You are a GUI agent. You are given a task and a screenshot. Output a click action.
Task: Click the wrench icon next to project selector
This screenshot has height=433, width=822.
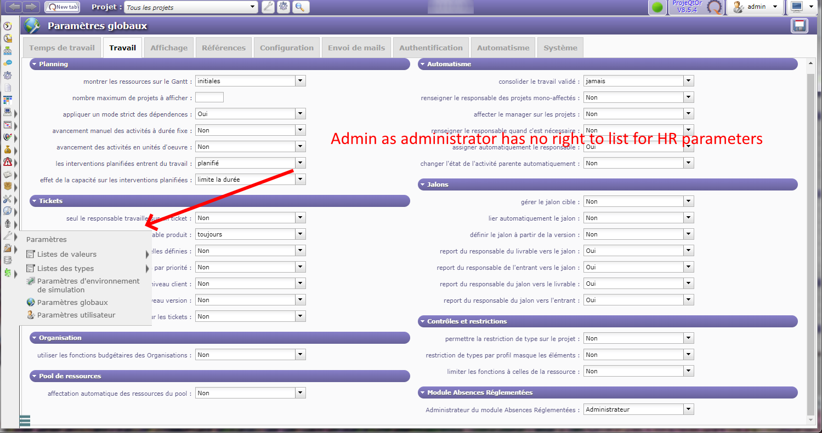268,7
